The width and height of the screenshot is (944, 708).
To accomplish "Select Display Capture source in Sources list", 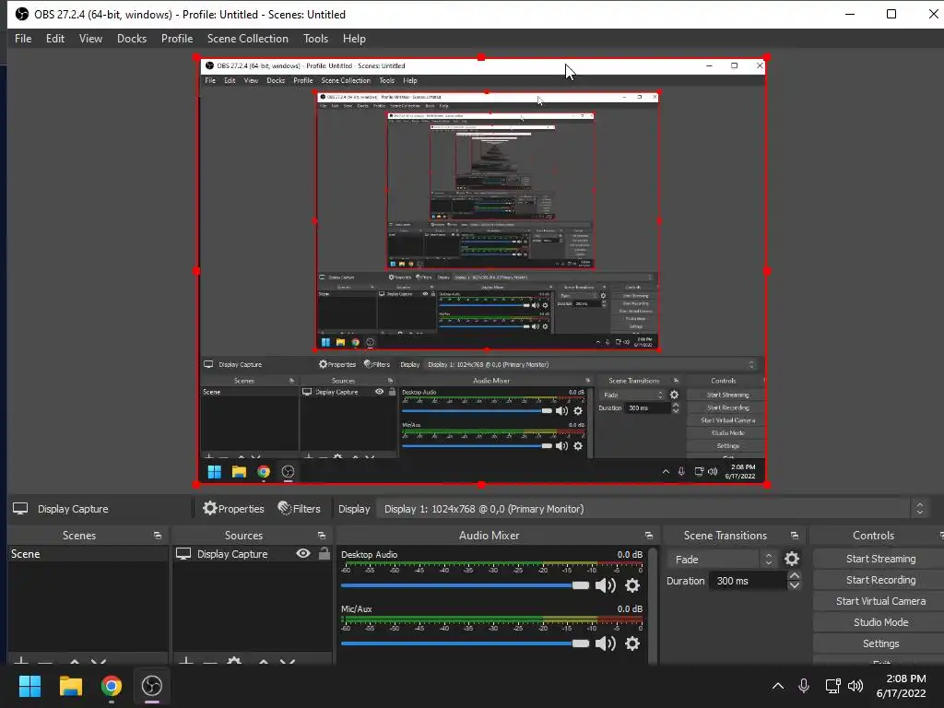I will (x=232, y=554).
